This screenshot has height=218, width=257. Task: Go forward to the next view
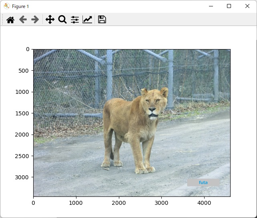point(35,20)
